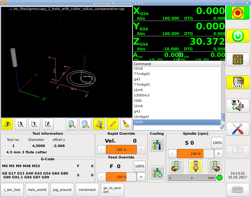Select f200 in command history

pos(177,101)
